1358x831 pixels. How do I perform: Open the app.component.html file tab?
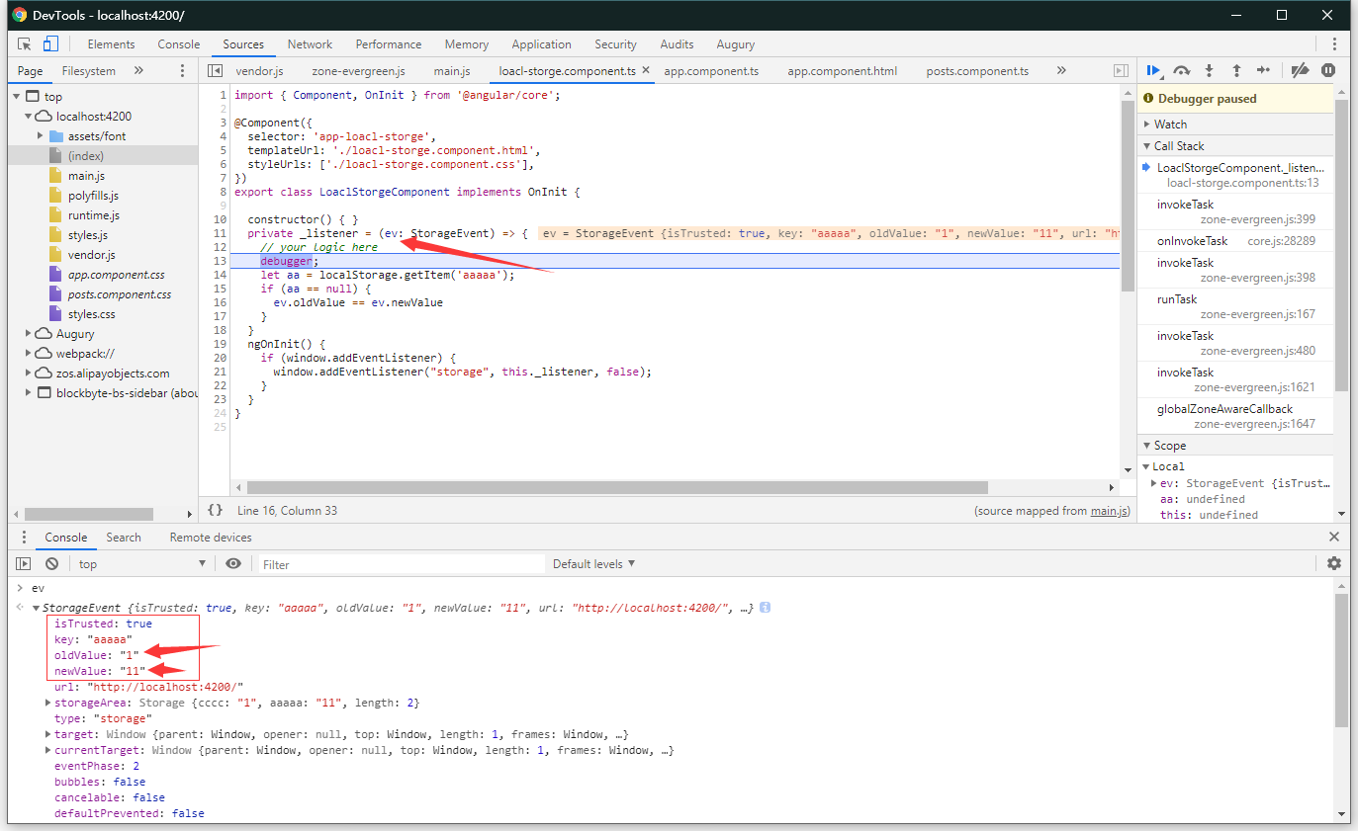tap(842, 71)
